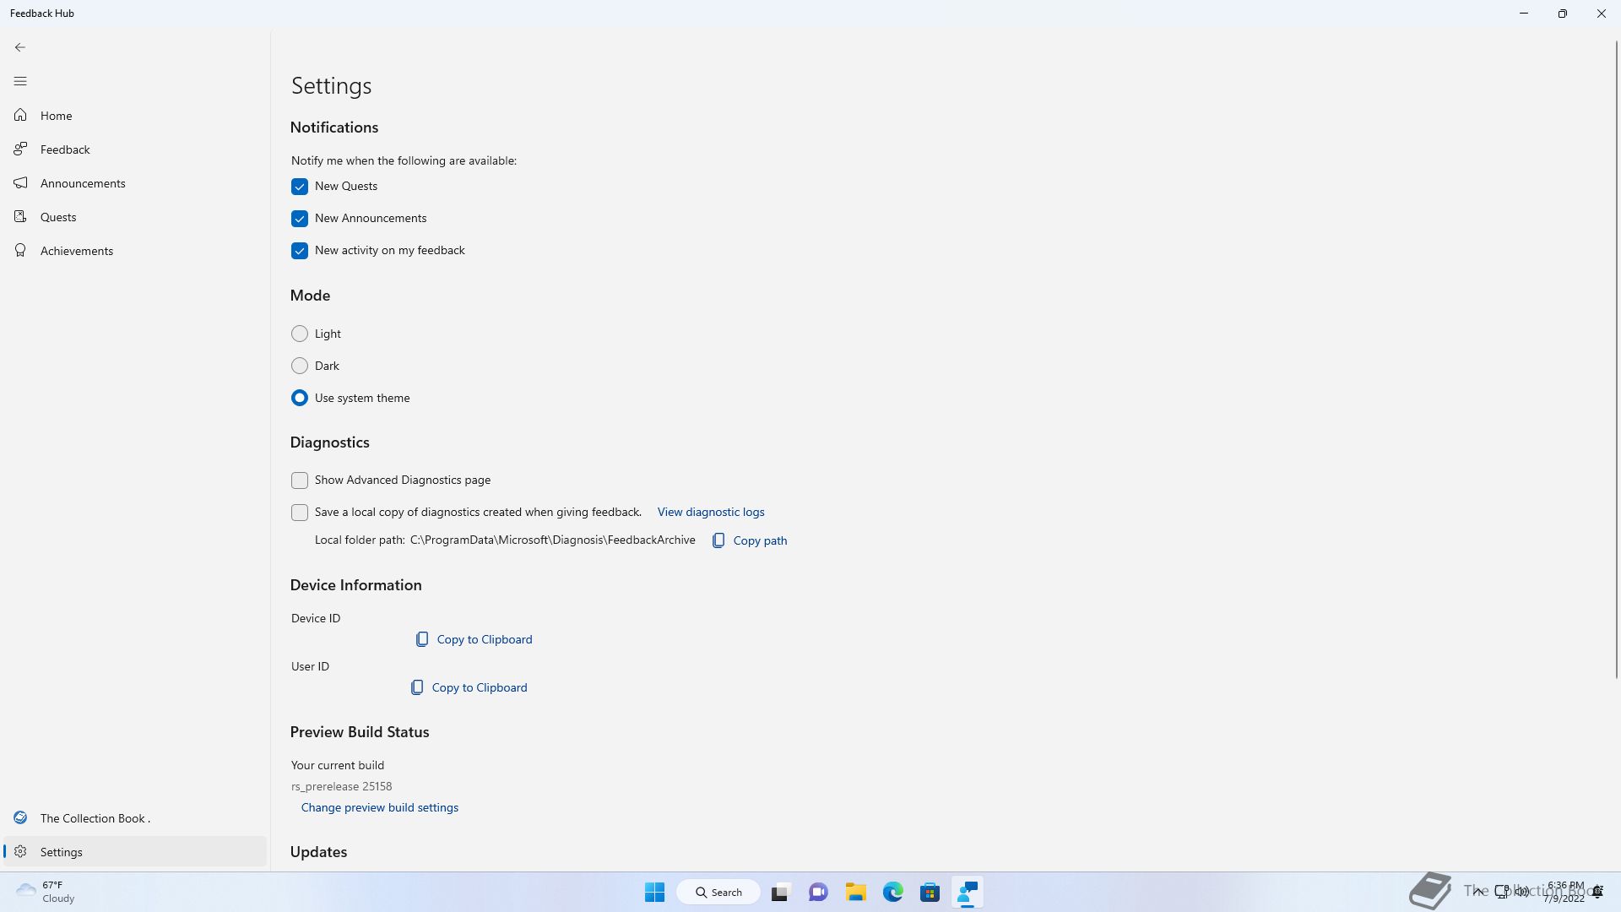Click the back arrow icon
This screenshot has height=912, width=1621.
[20, 47]
